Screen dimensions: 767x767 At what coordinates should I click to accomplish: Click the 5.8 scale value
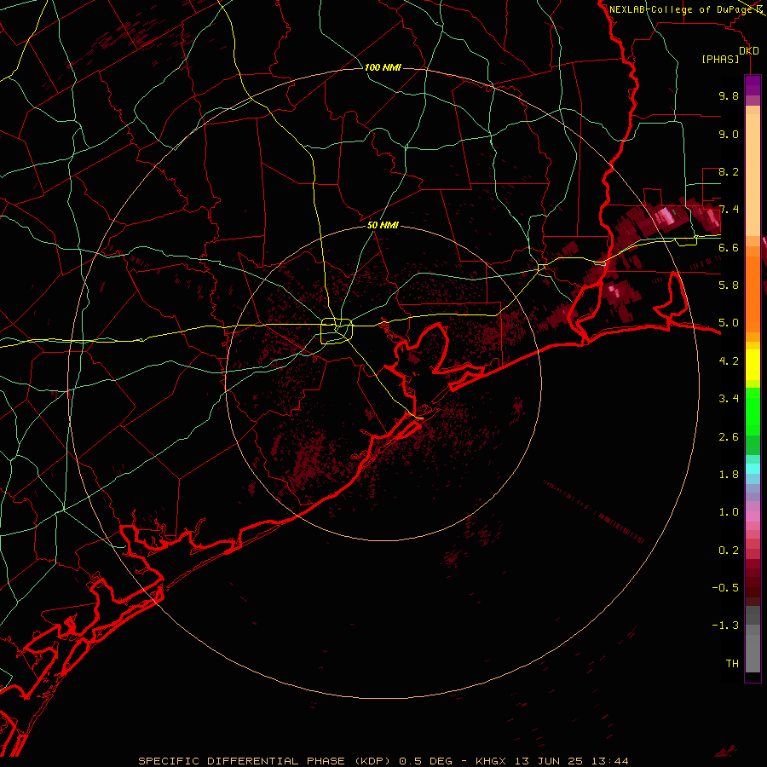click(729, 285)
